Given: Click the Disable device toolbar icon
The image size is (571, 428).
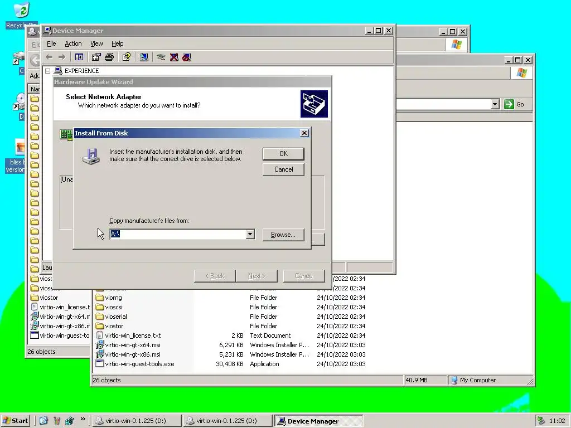Looking at the screenshot, I should [x=187, y=57].
